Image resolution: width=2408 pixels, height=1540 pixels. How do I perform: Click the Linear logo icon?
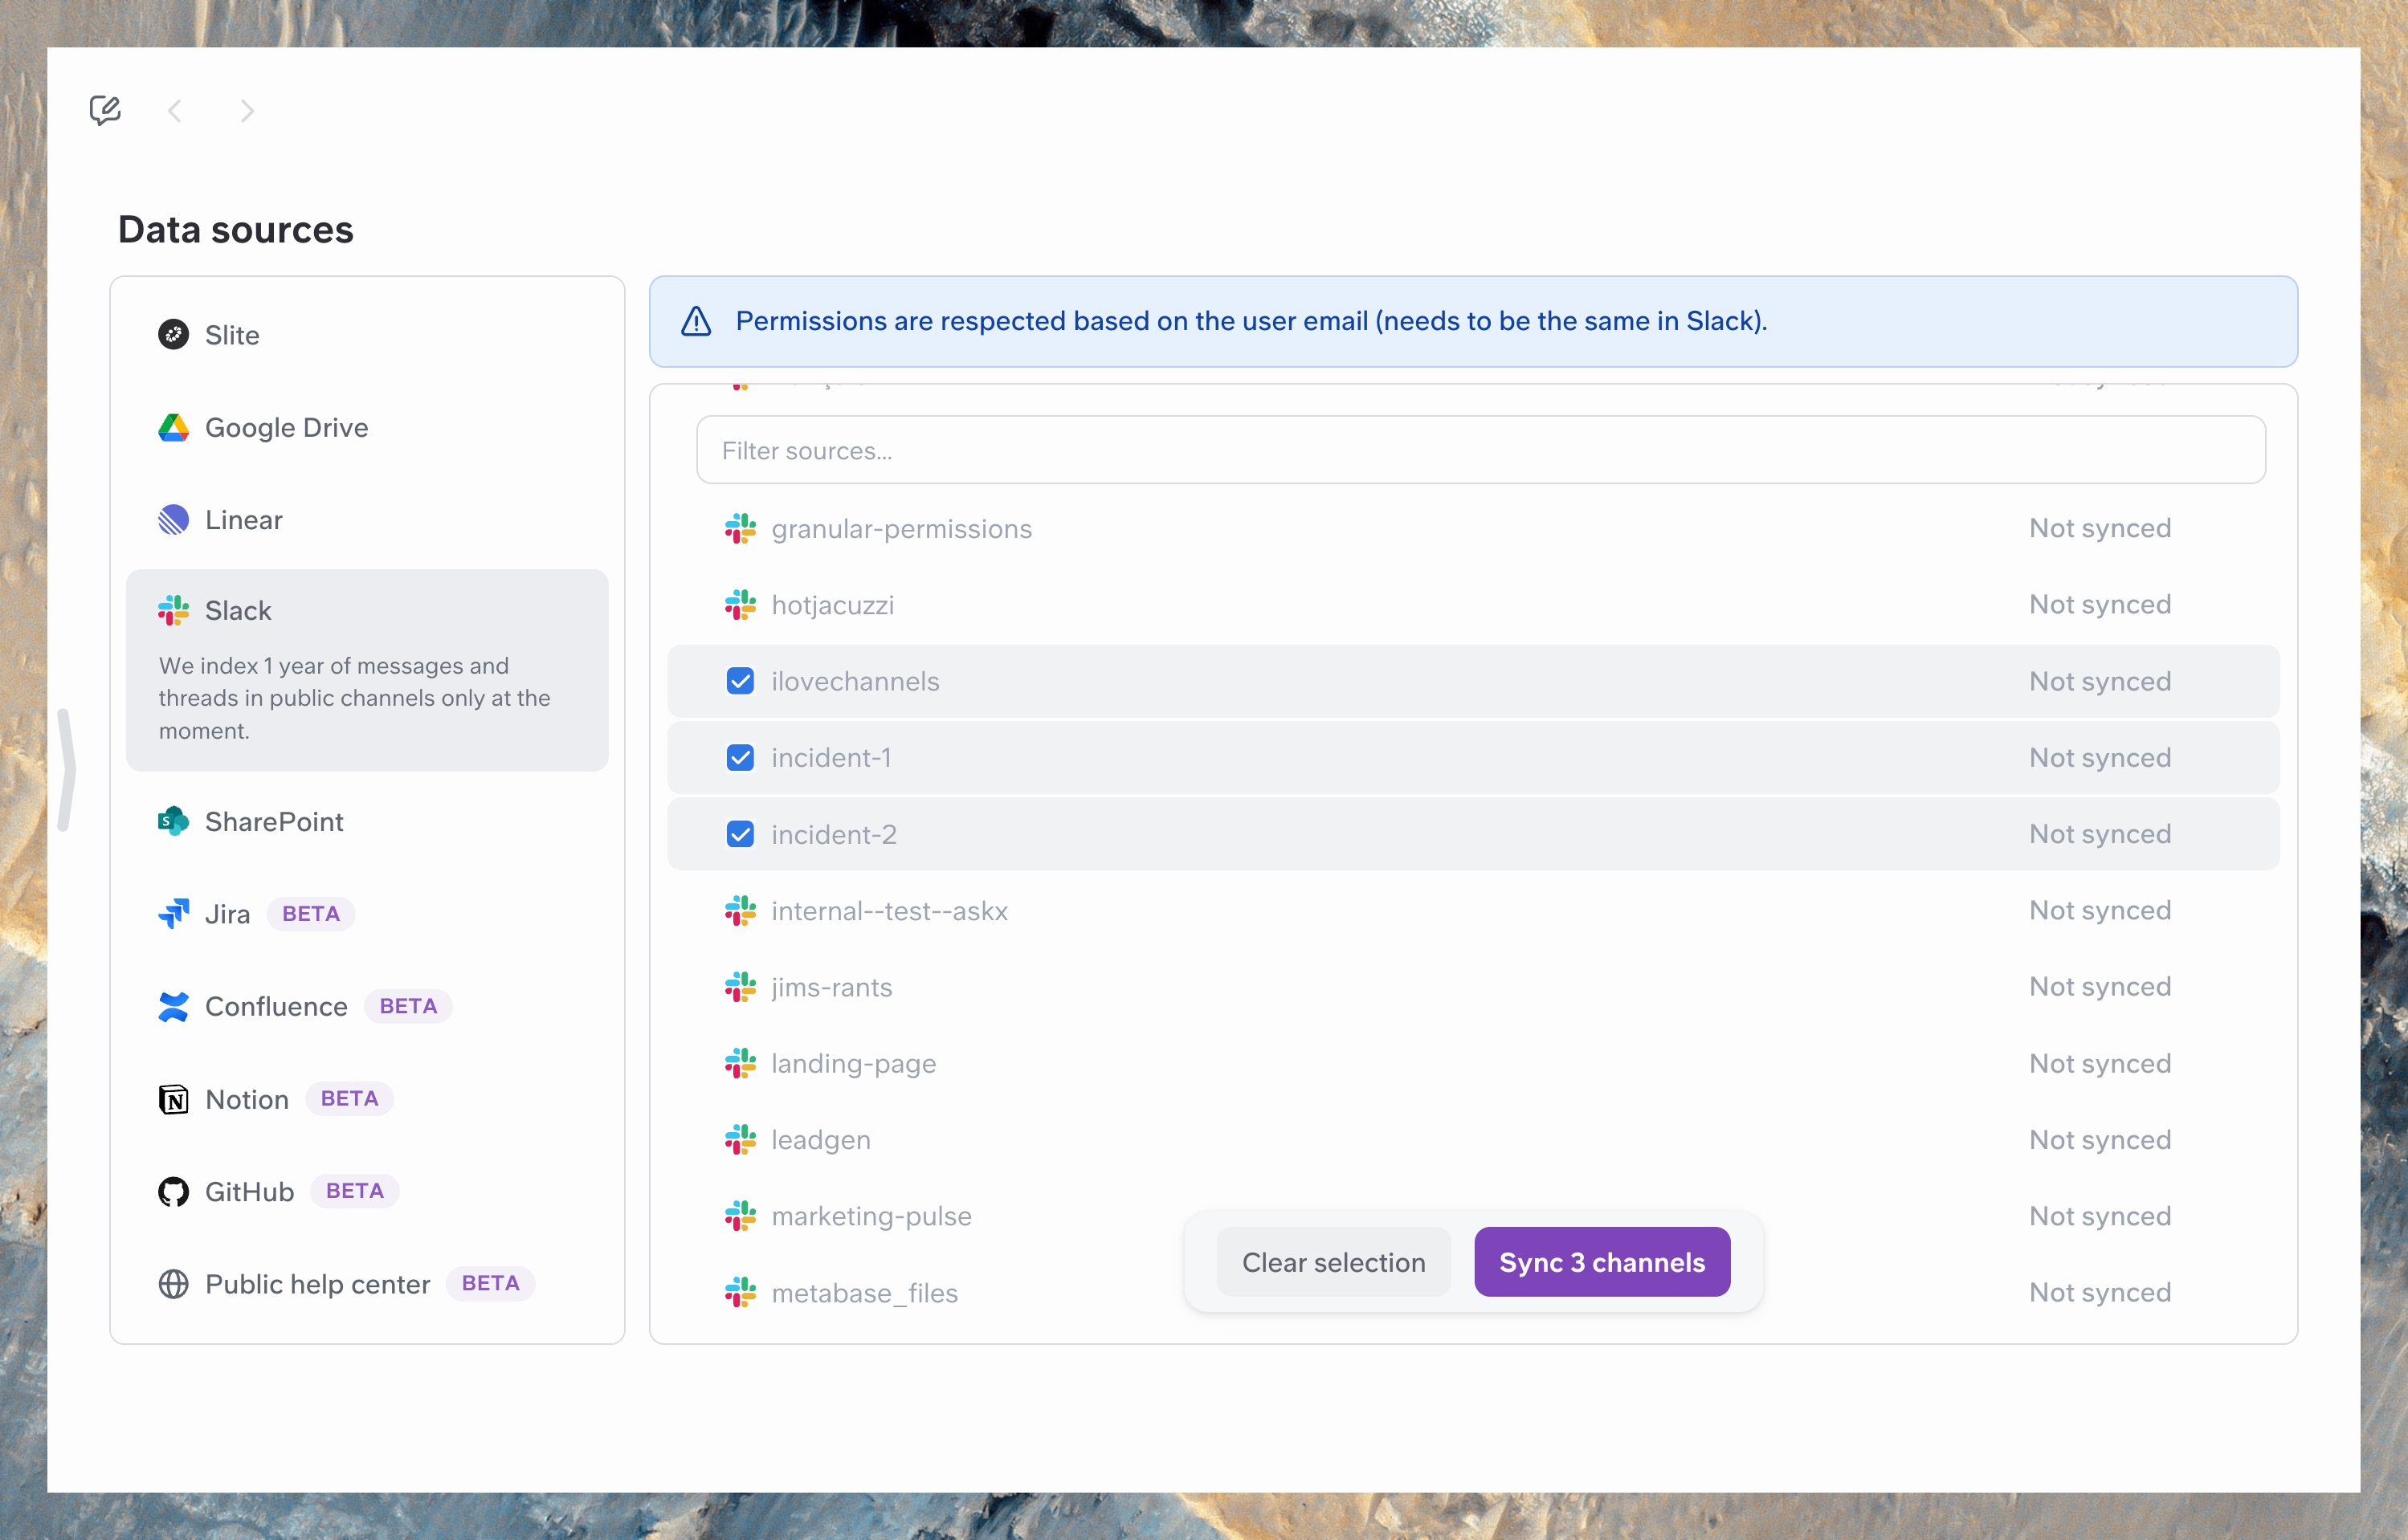click(x=173, y=520)
